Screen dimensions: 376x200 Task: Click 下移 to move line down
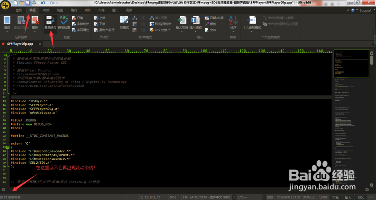[x=100, y=24]
